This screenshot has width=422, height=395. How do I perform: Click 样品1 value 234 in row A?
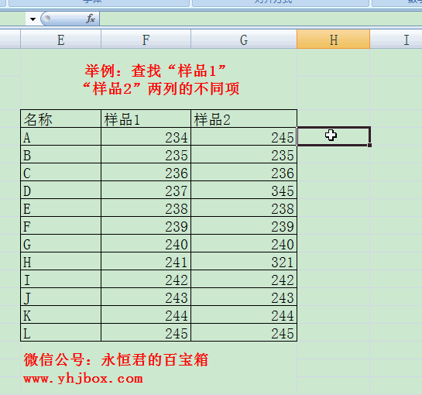click(x=146, y=137)
